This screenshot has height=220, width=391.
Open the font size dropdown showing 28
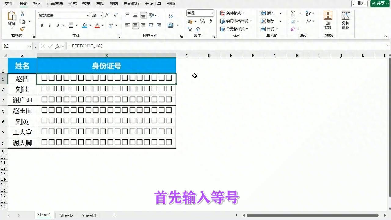click(x=101, y=15)
